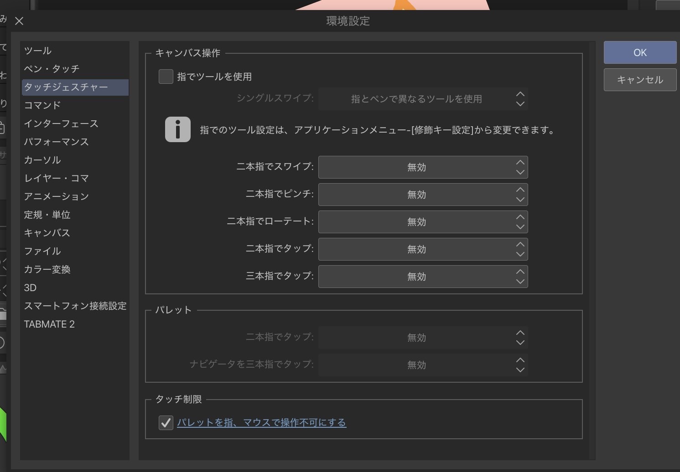This screenshot has width=680, height=472.
Task: Open スマートフォン接続設定 category
Action: click(75, 306)
